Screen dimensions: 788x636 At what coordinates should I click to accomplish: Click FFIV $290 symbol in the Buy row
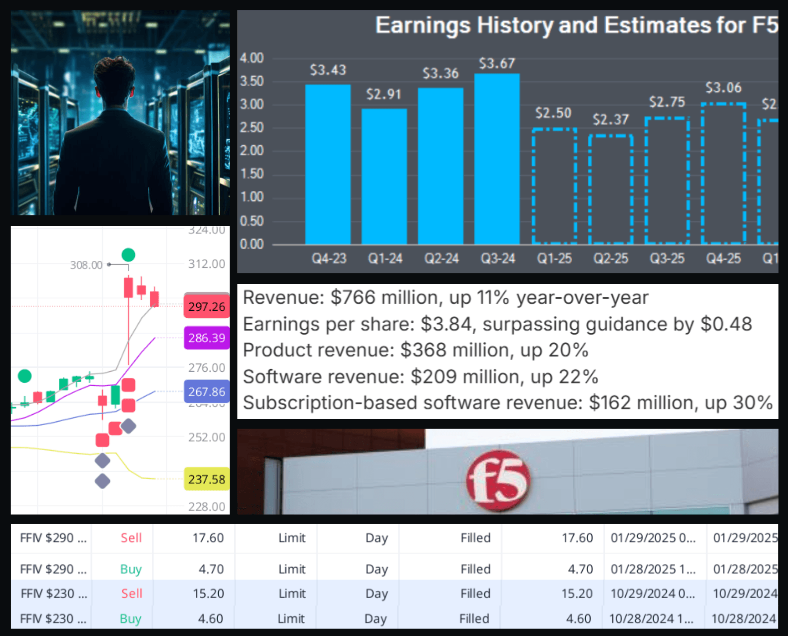[x=53, y=569]
